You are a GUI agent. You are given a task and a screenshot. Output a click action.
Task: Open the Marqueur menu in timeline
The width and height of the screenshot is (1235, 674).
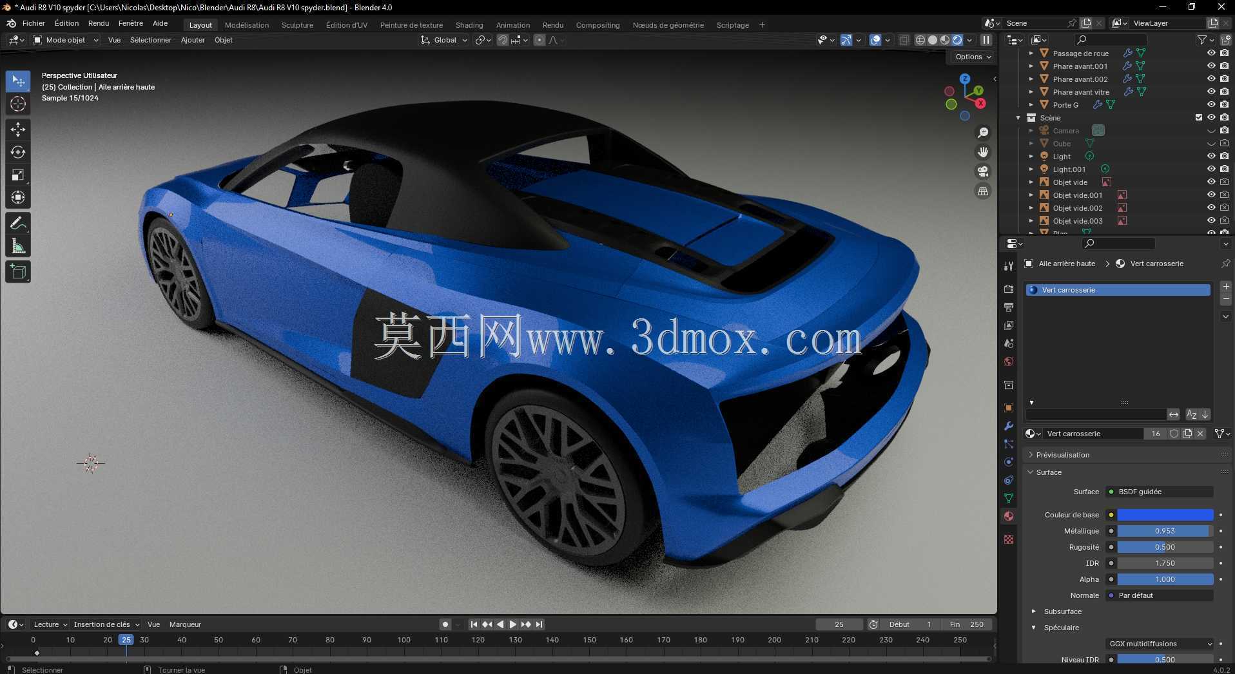click(185, 624)
